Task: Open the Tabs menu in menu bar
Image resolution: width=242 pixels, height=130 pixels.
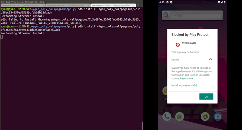Action: [36, 2]
